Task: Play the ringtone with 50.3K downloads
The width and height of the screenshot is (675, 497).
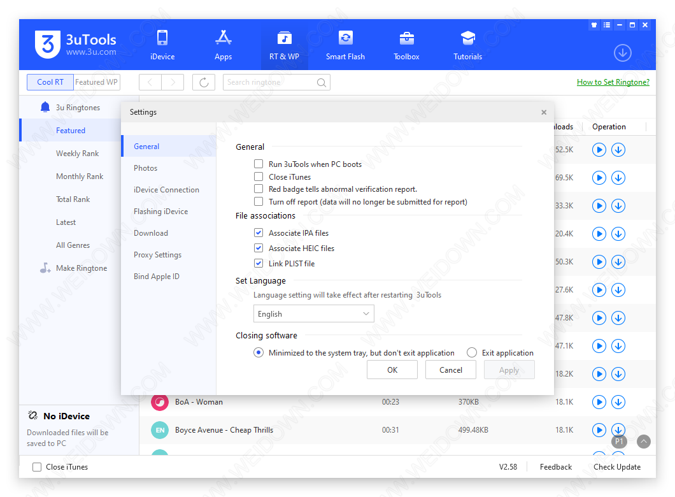Action: tap(599, 262)
